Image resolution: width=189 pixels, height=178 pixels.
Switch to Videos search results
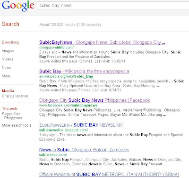pos(8,59)
